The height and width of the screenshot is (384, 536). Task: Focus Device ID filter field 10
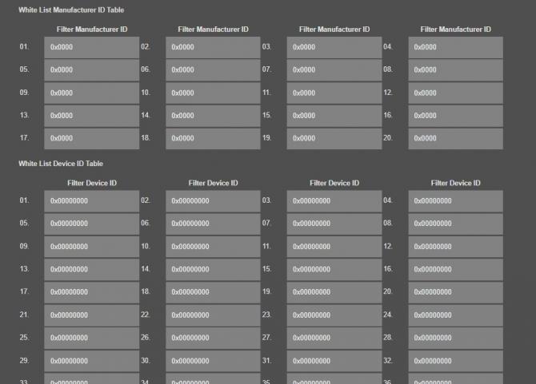[x=213, y=247]
